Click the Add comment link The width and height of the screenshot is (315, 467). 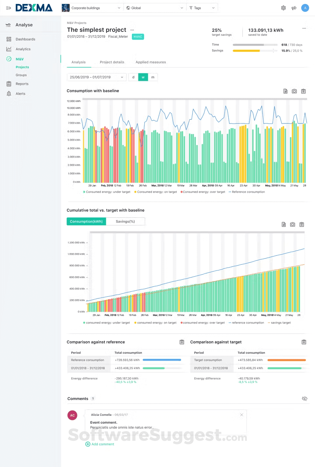tap(102, 444)
